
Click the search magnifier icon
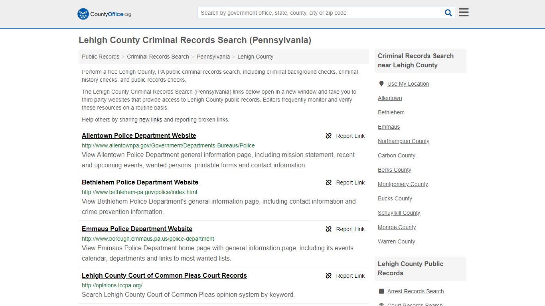coord(448,13)
